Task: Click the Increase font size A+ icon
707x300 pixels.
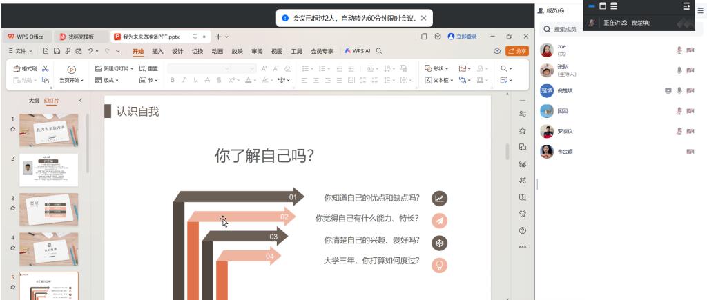Action: pos(264,68)
